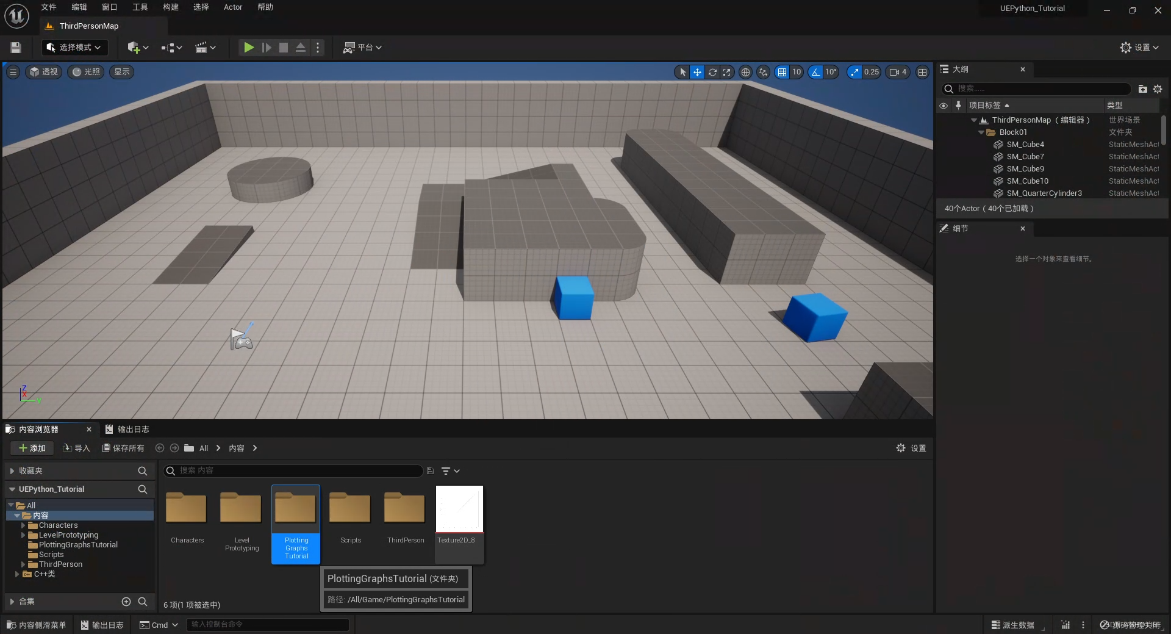This screenshot has height=634, width=1171.
Task: Toggle surface snapping icon in viewport
Action: pos(763,72)
